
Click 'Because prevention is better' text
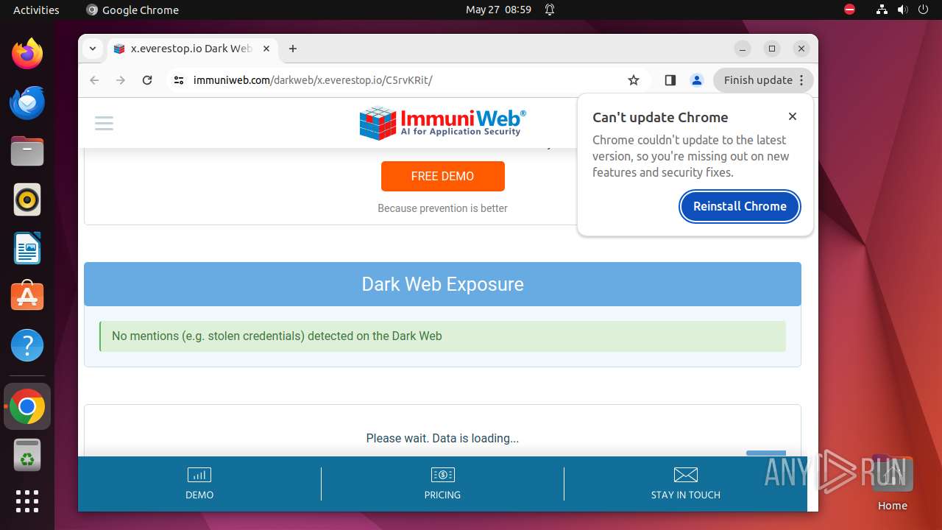(x=442, y=208)
